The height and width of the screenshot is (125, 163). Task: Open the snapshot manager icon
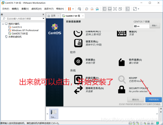tap(97, 9)
